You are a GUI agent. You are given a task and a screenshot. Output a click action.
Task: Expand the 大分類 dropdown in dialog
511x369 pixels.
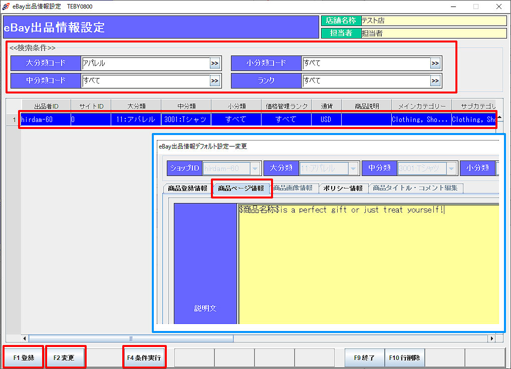[353, 168]
